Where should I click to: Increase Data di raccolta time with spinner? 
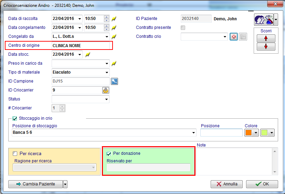pyautogui.click(x=106, y=17)
